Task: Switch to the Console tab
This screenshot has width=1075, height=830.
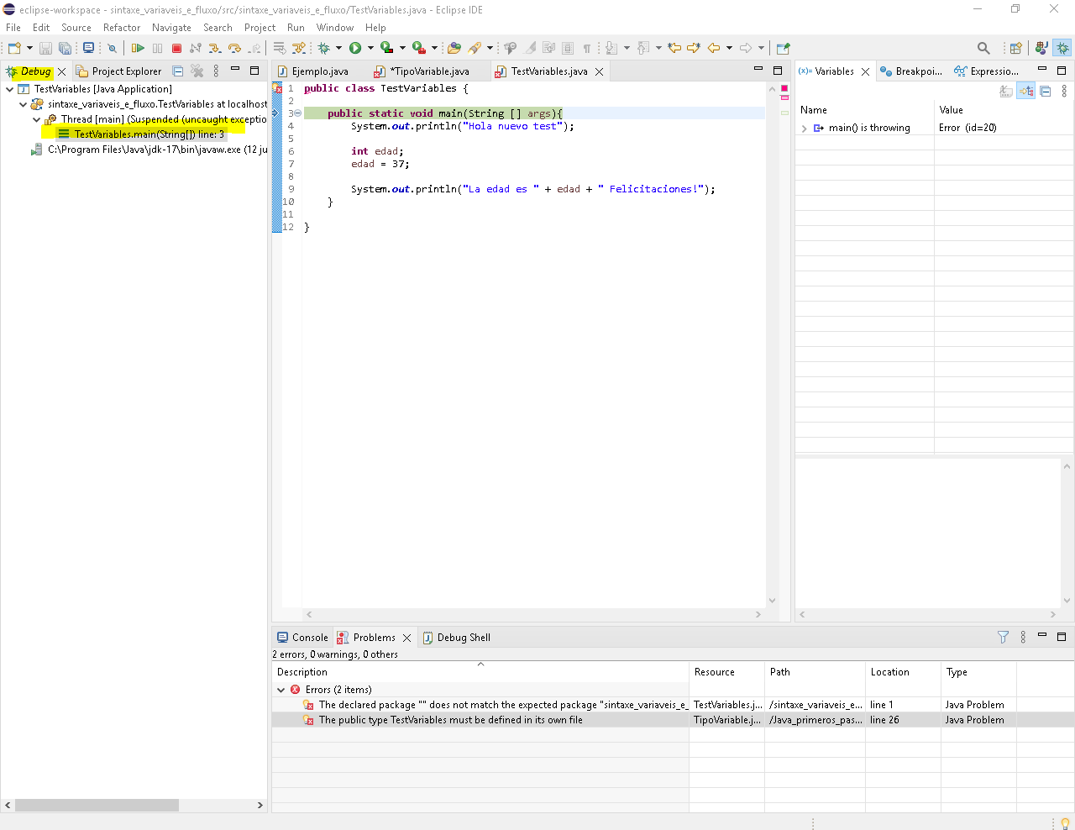Action: 303,638
